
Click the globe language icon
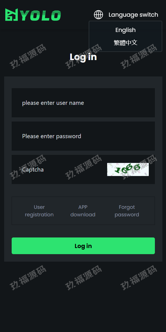[x=98, y=15]
